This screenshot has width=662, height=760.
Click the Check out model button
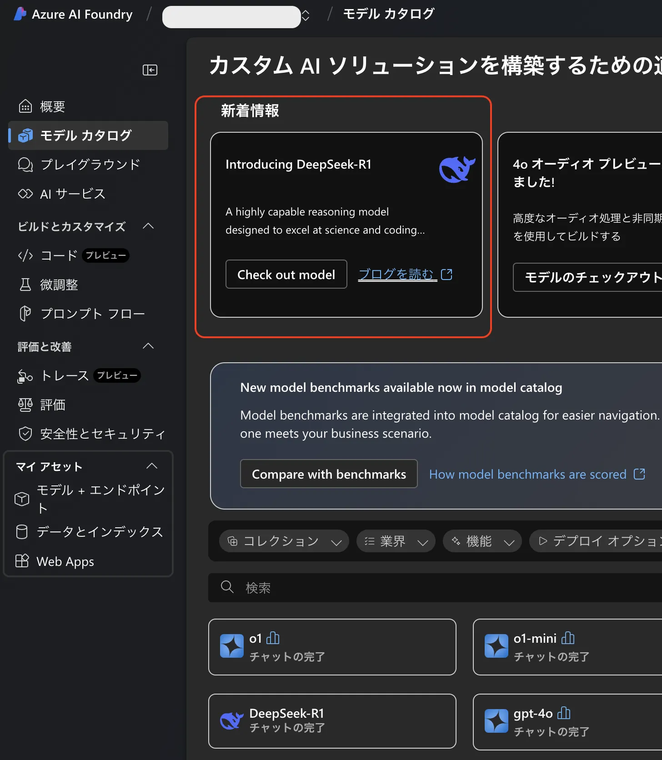286,274
